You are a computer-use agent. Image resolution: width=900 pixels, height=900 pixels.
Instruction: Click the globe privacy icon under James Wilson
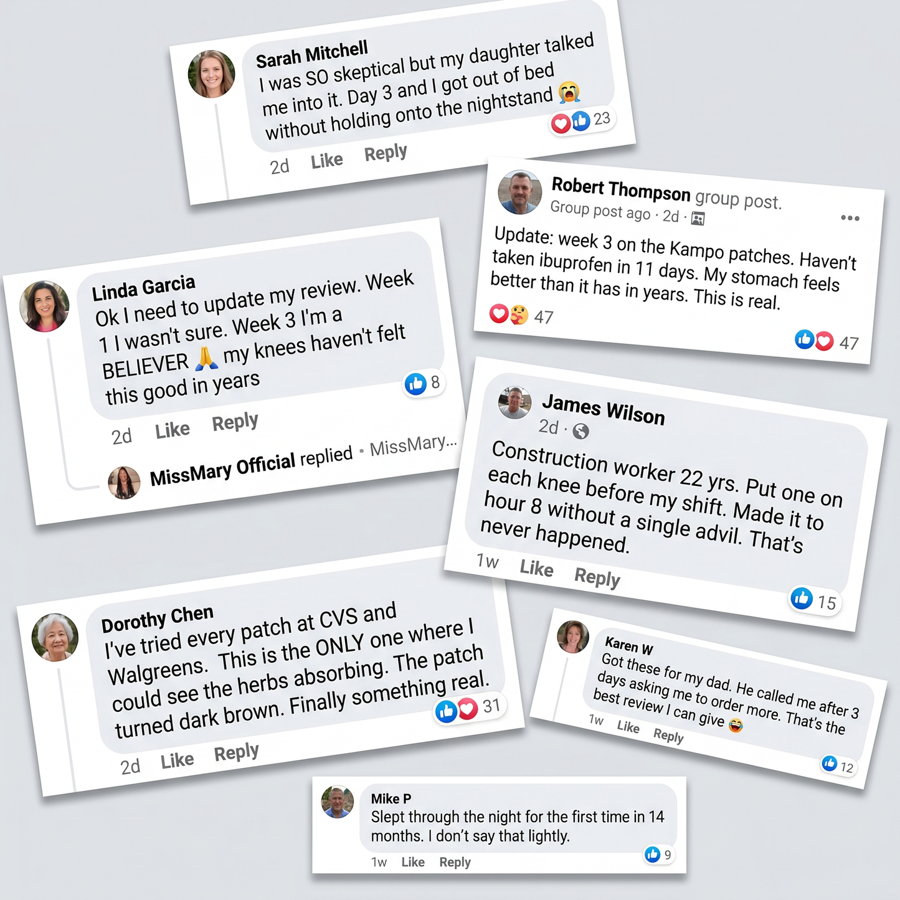coord(580,431)
